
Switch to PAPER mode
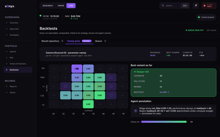tap(61, 6)
